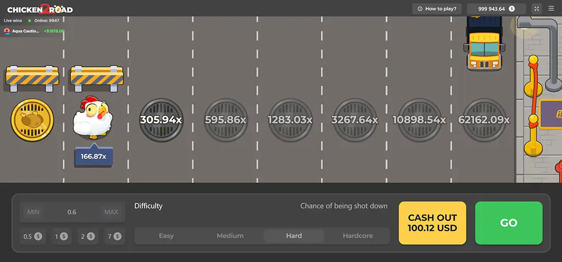This screenshot has width=562, height=262.
Task: Click the 1283.03x manhole cover
Action: tap(290, 120)
